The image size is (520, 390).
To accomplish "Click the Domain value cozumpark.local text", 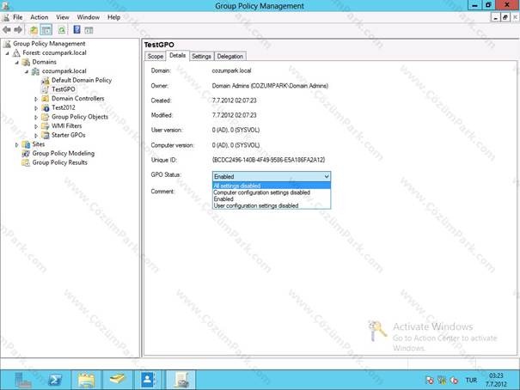I will click(231, 70).
